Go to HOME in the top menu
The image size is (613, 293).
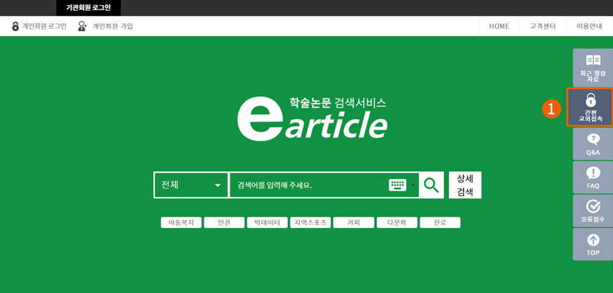(x=499, y=27)
